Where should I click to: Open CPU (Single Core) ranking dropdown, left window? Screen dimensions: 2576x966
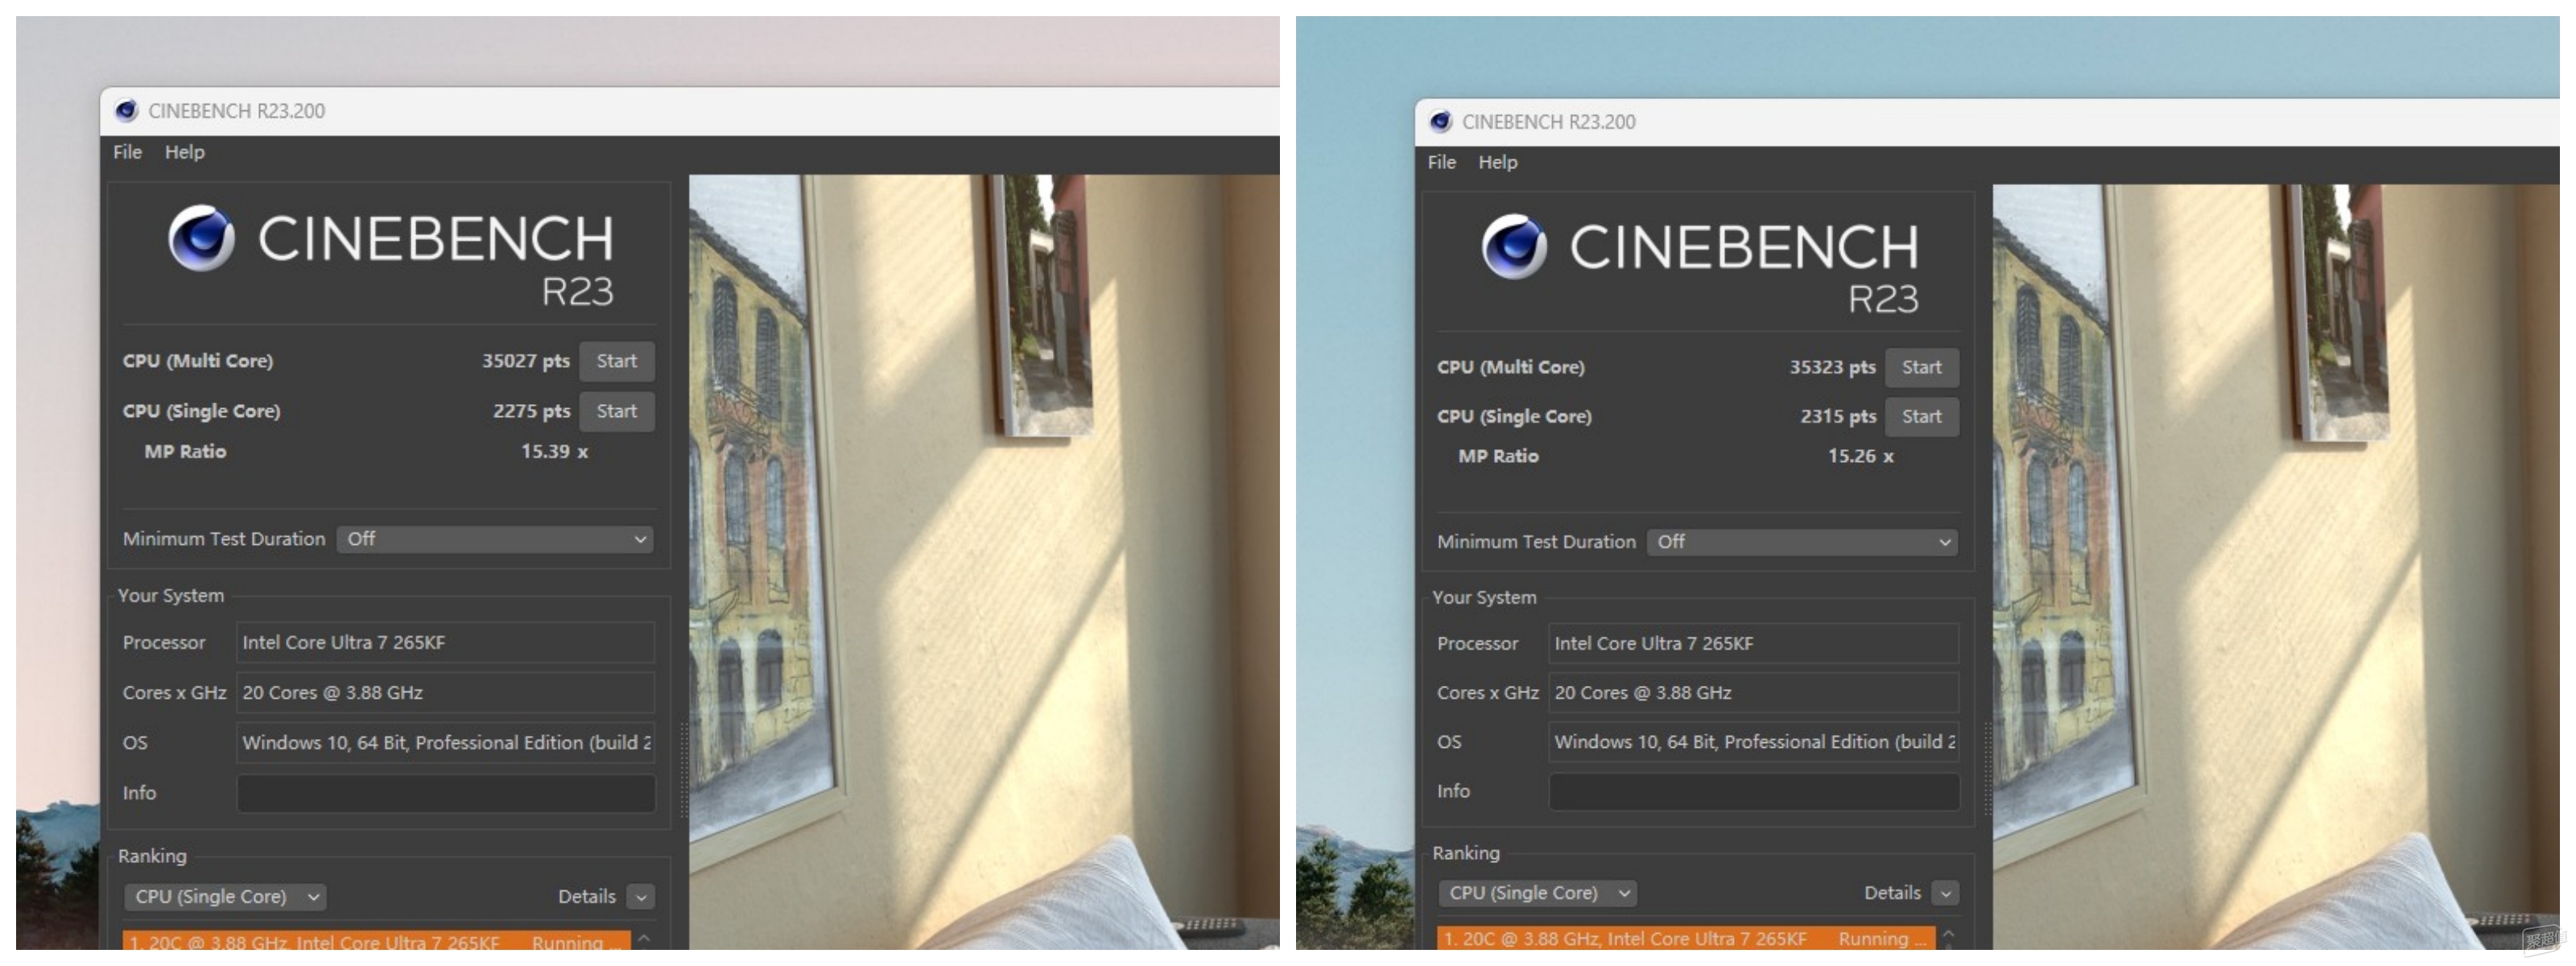pyautogui.click(x=226, y=897)
